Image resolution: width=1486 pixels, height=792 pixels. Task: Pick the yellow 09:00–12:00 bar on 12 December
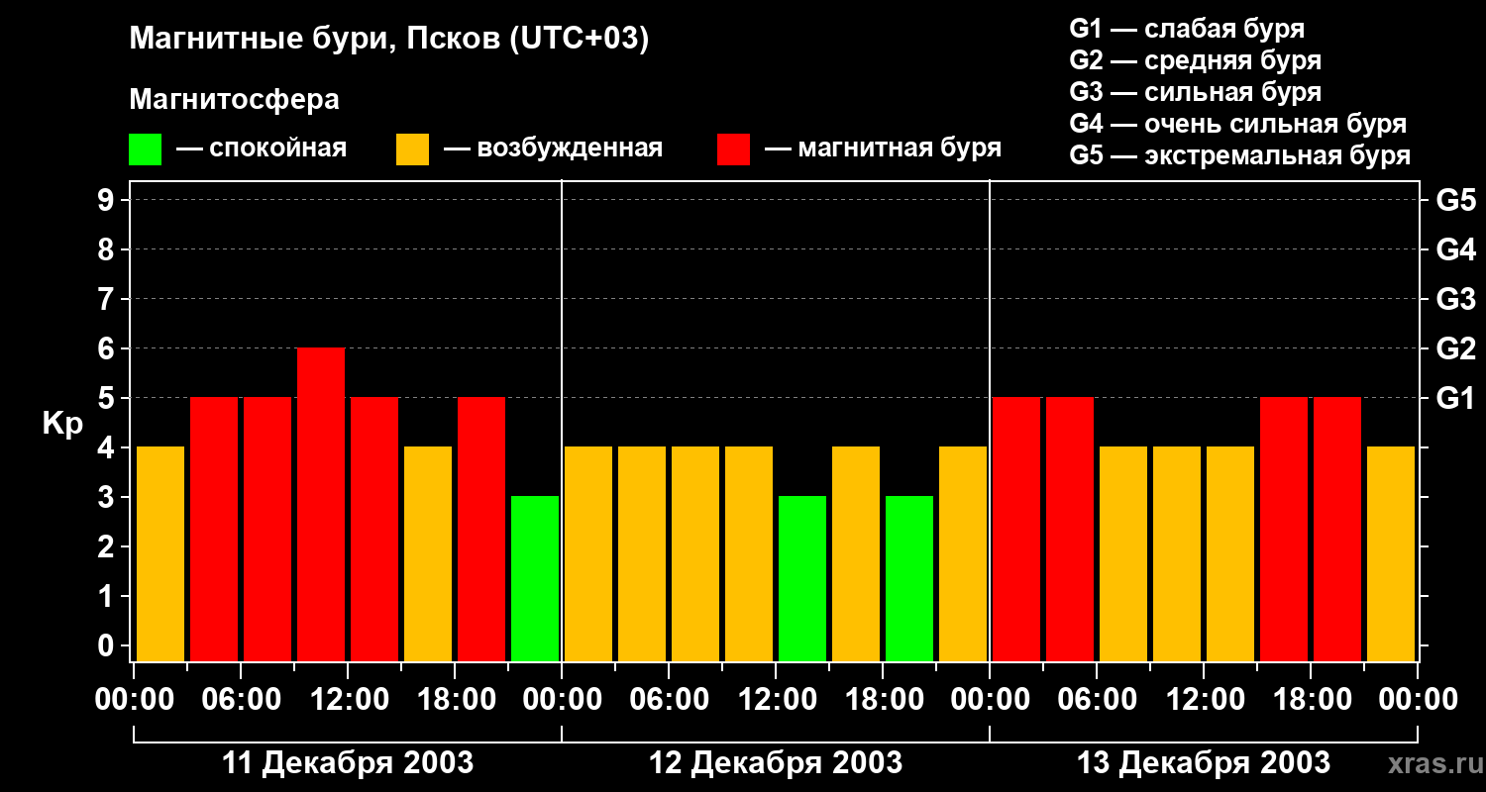749,554
